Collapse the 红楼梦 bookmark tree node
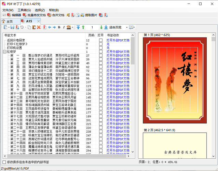The height and width of the screenshot is (171, 218). [x=4, y=52]
